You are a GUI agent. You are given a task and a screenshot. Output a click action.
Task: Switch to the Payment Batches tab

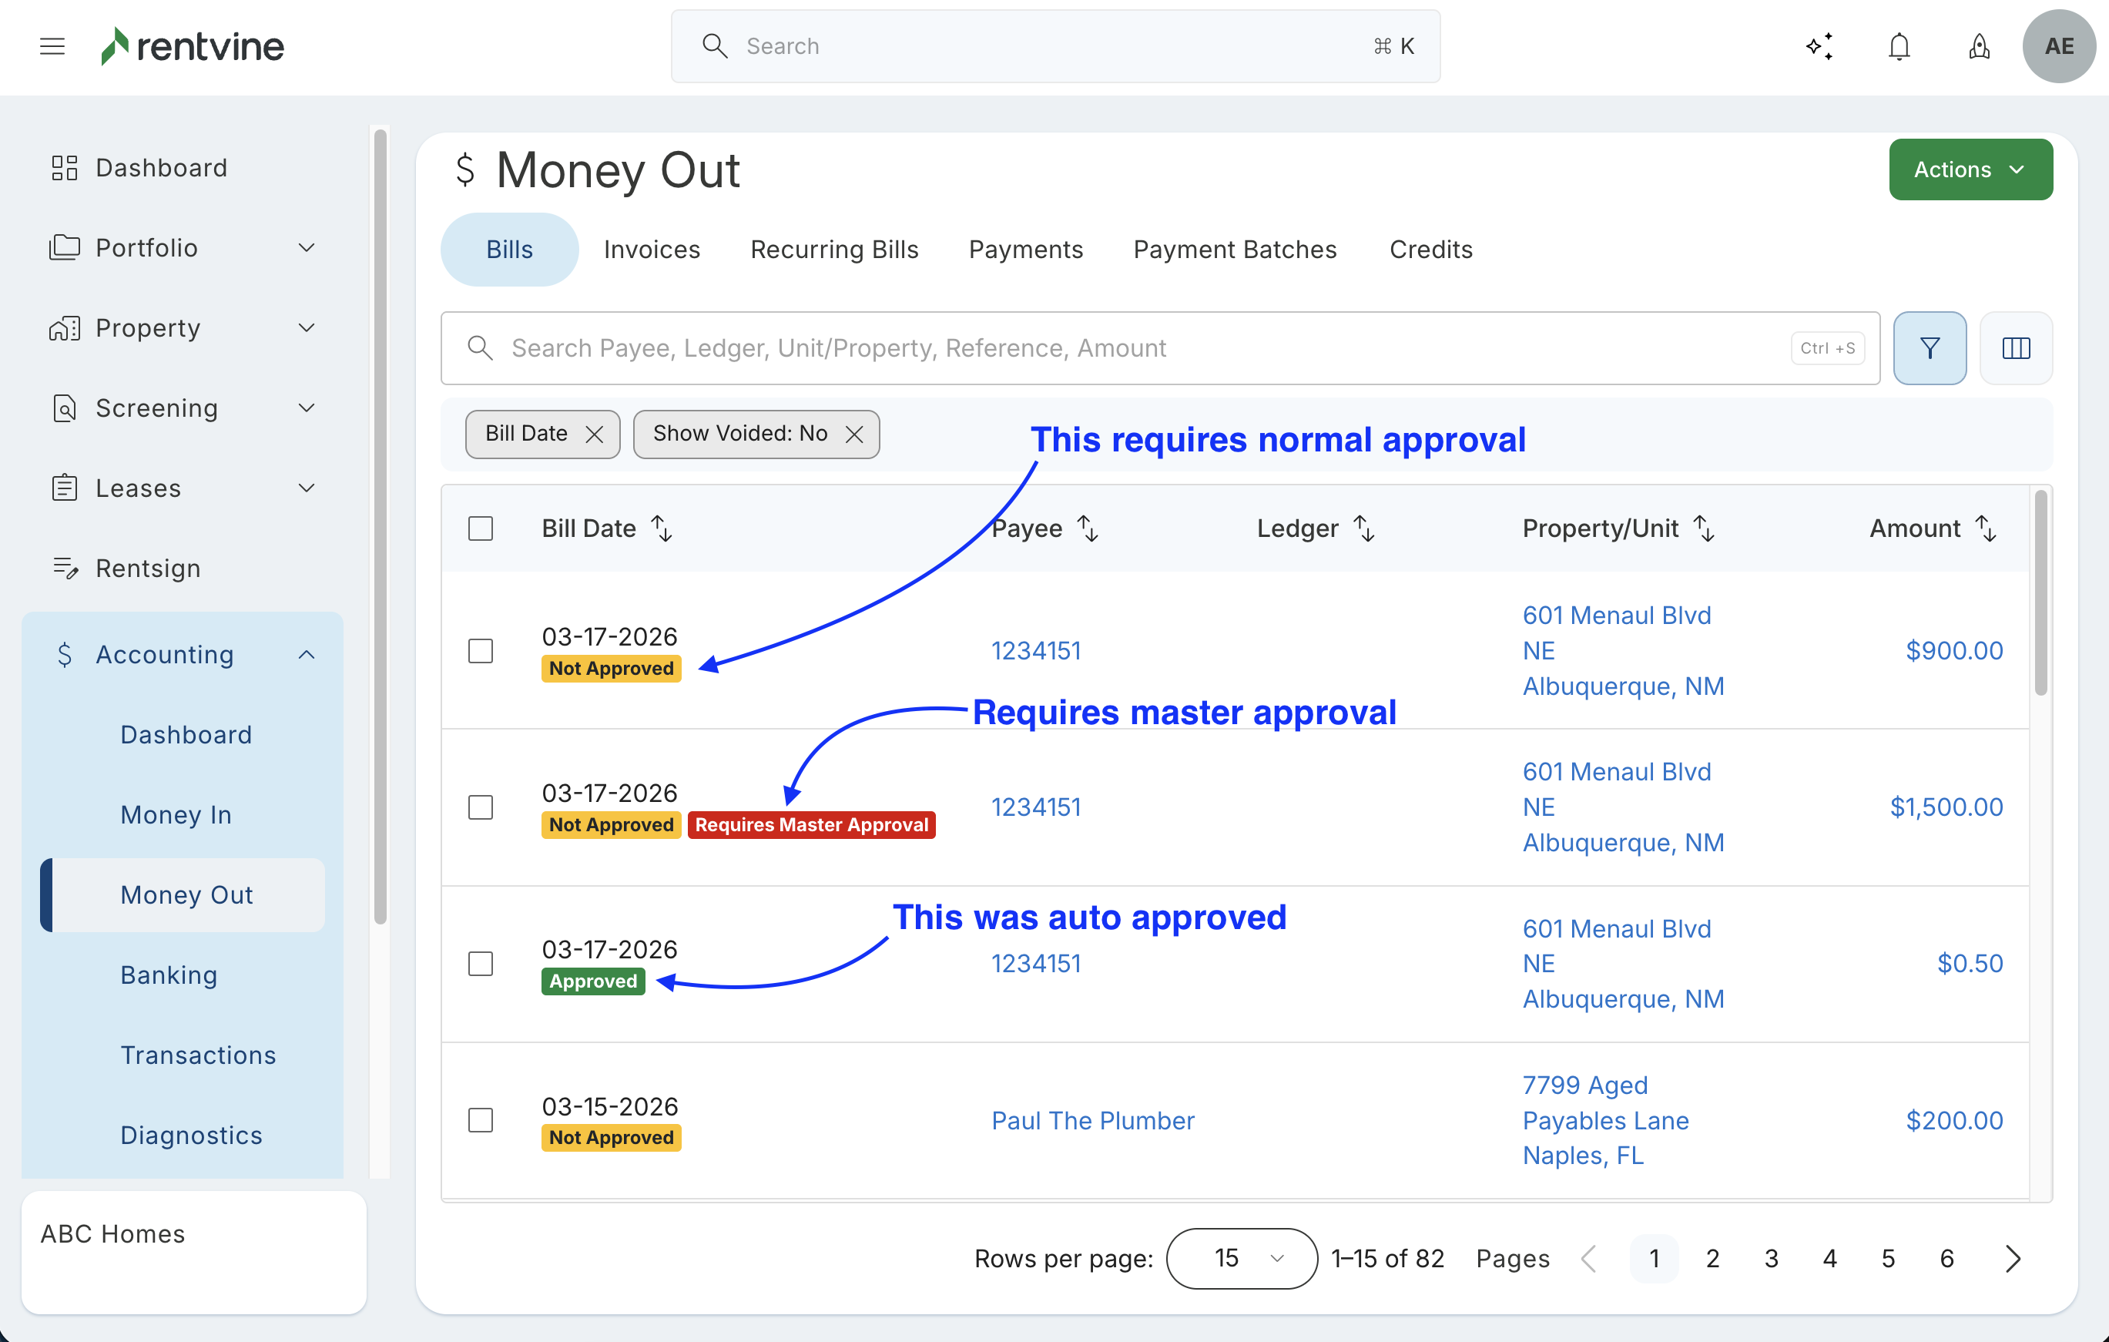point(1234,250)
